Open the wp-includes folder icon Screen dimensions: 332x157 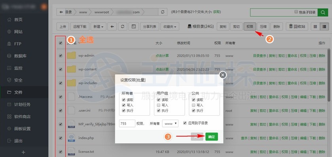click(71, 83)
